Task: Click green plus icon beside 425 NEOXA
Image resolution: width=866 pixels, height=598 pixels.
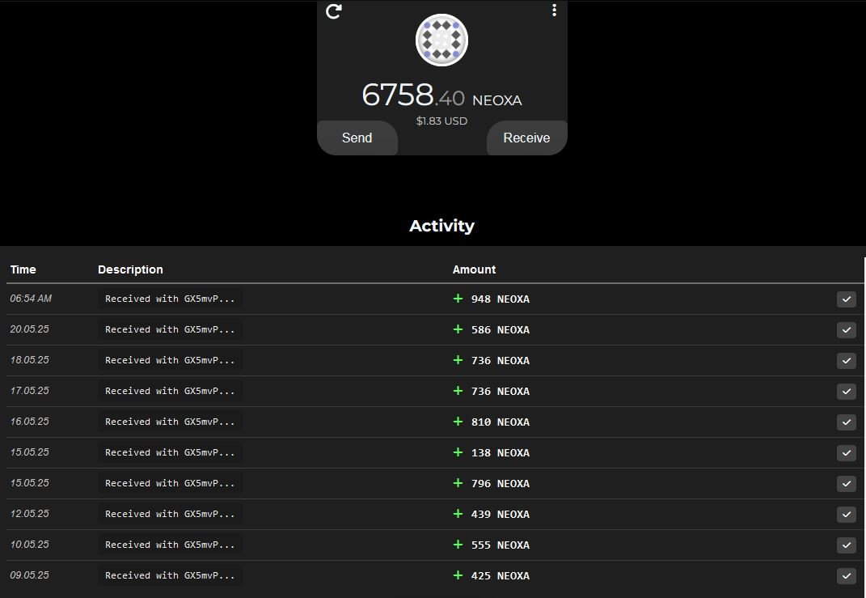Action: (458, 575)
